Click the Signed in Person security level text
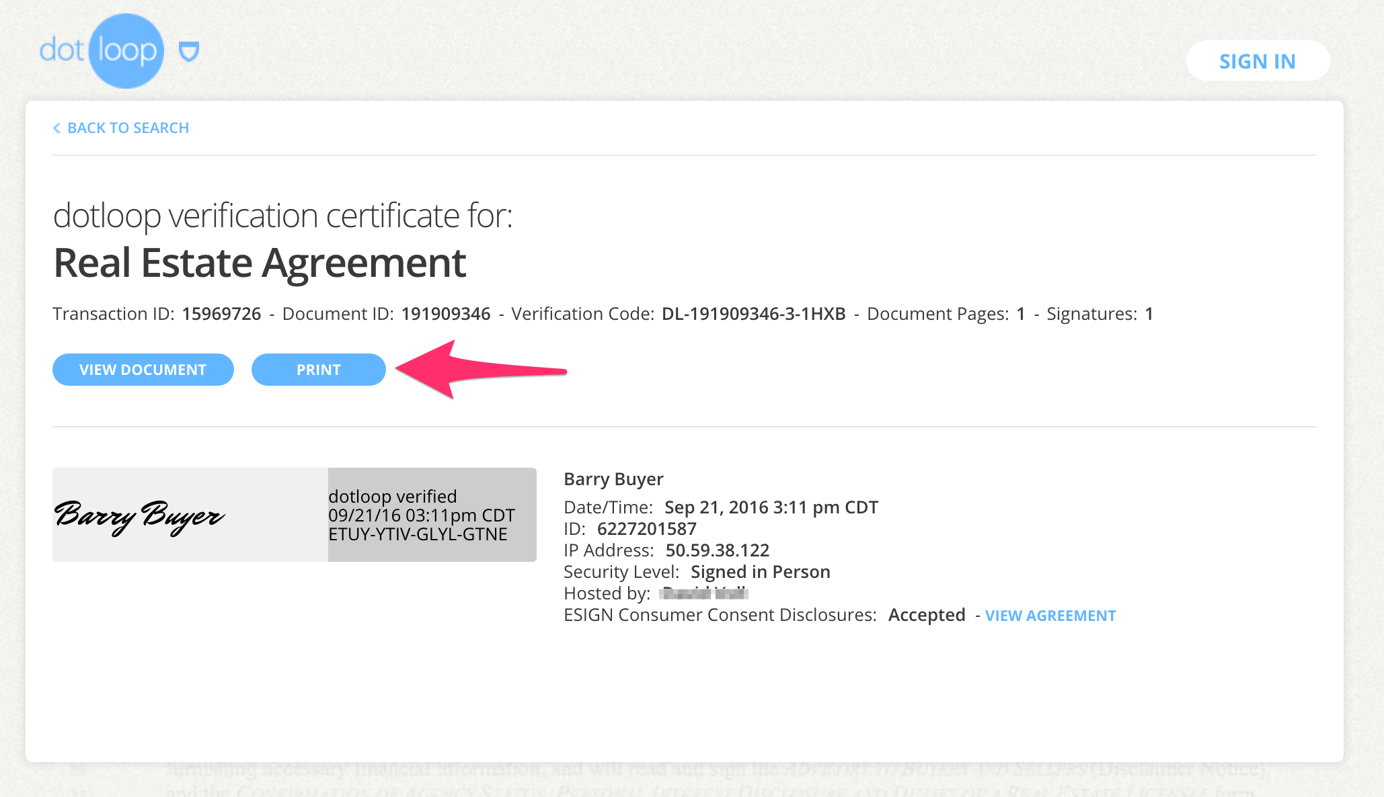This screenshot has height=797, width=1384. point(759,572)
